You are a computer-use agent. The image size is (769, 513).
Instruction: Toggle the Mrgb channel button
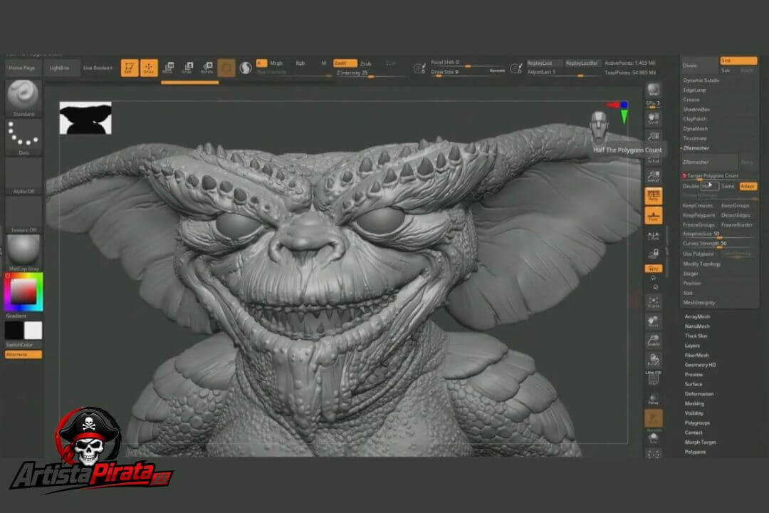[276, 63]
